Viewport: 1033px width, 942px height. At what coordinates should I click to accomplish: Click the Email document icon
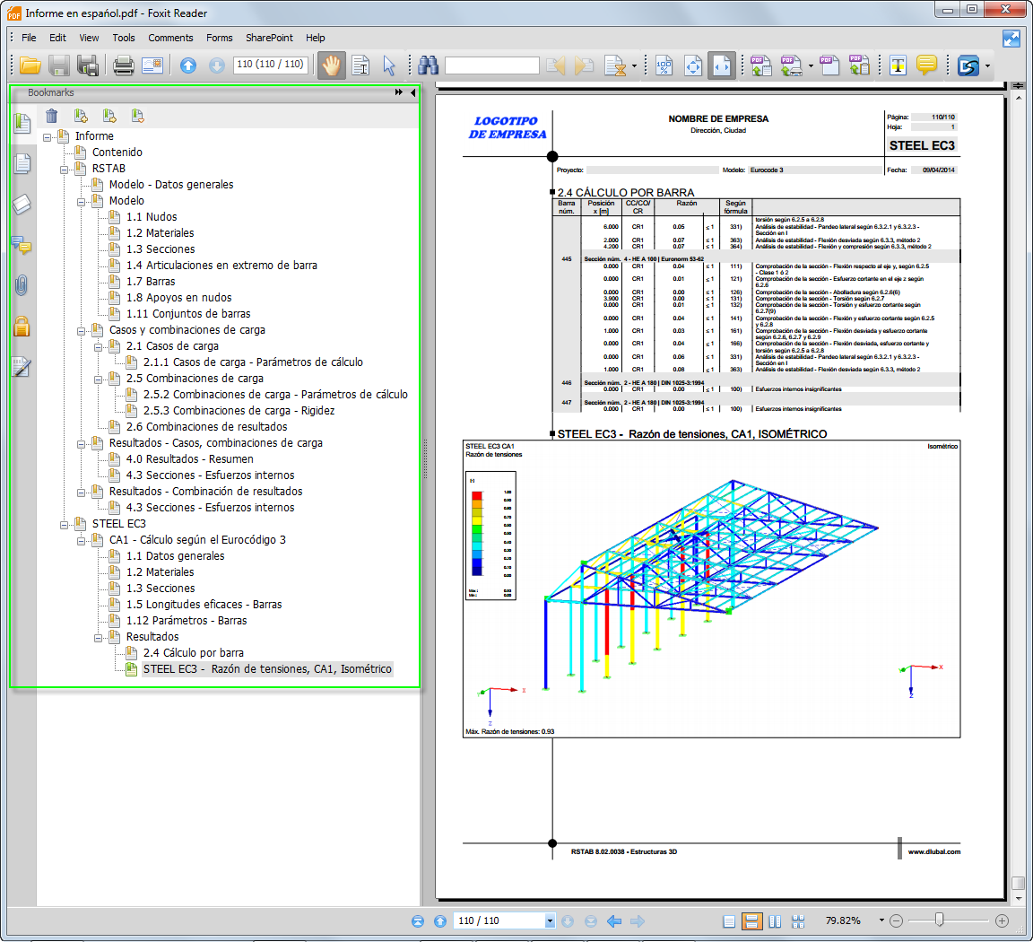point(152,65)
